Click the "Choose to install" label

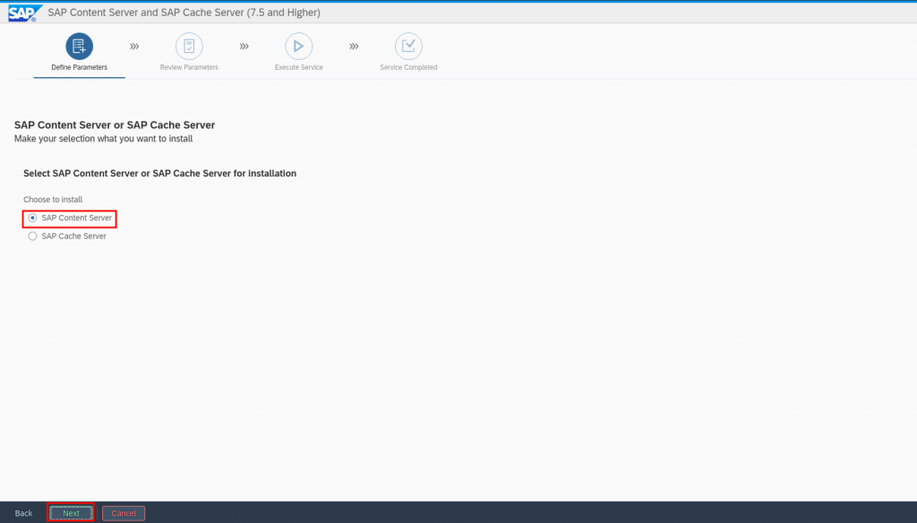pos(53,199)
